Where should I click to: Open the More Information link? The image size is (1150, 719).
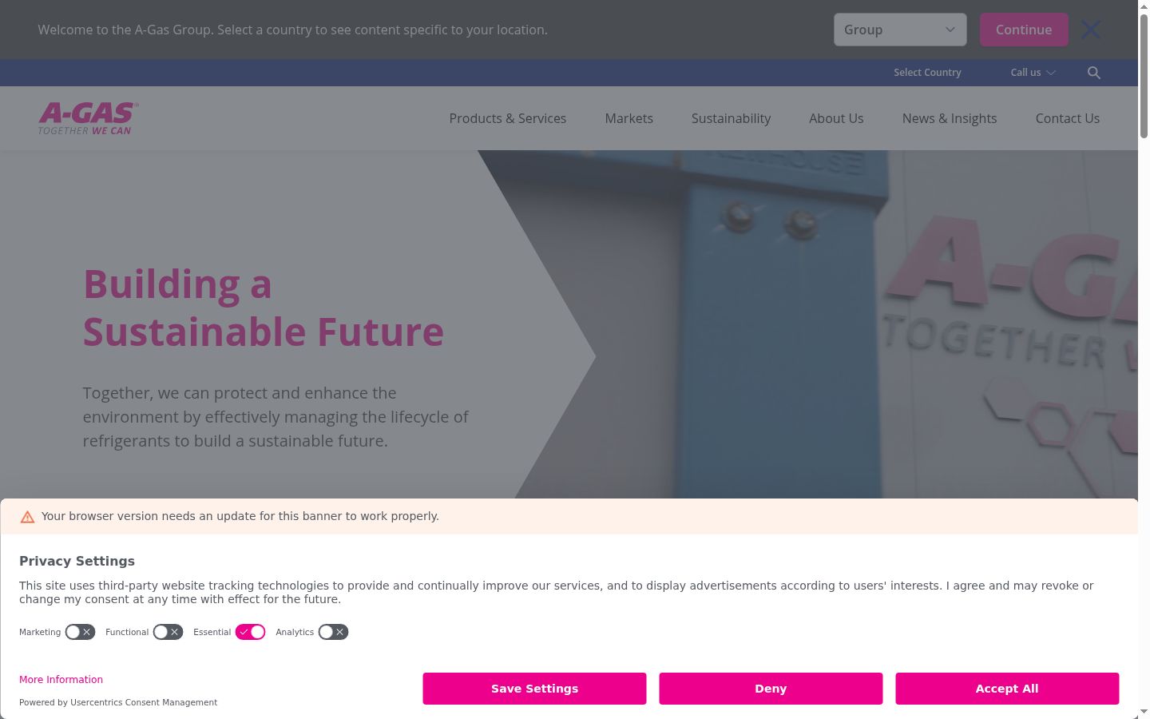[x=61, y=680]
